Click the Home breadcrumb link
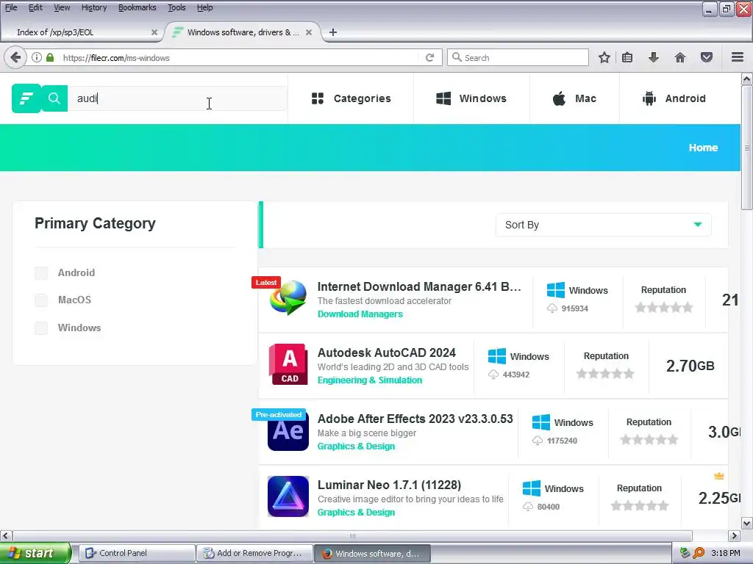Viewport: 753px width, 564px height. tap(703, 148)
